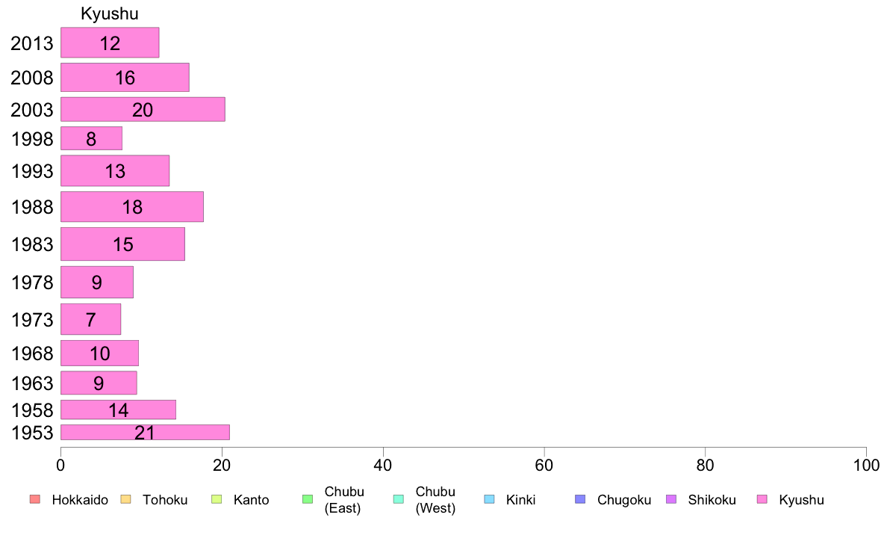Click the 1998 year axis label
The width and height of the screenshot is (887, 550).
(x=32, y=139)
